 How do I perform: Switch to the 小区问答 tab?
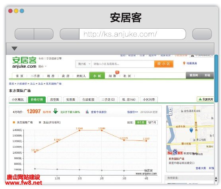(x=149, y=99)
